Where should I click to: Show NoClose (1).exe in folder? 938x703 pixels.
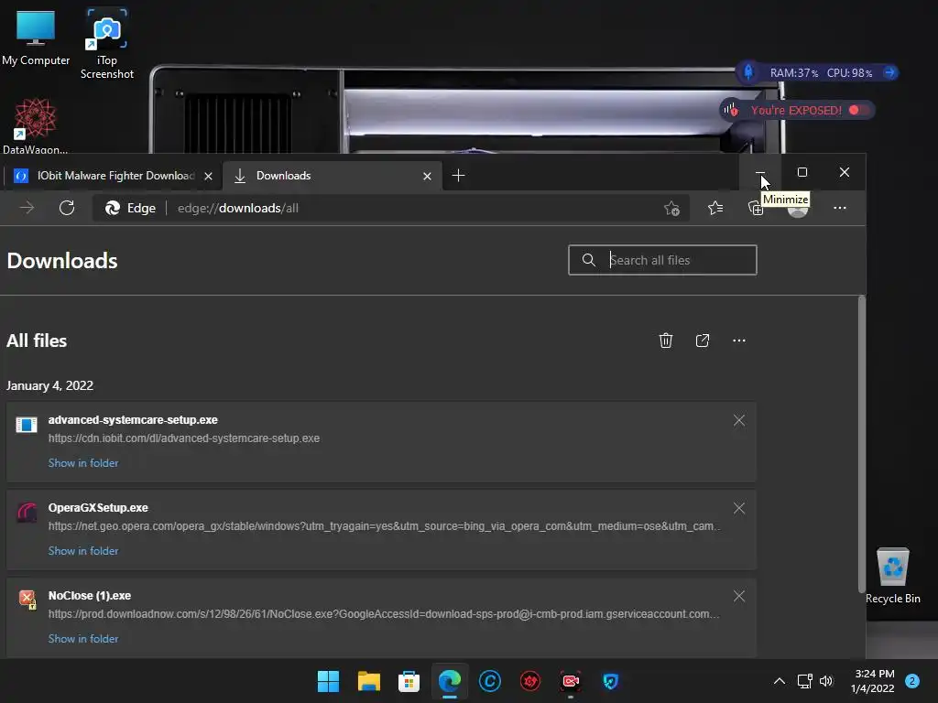point(83,638)
